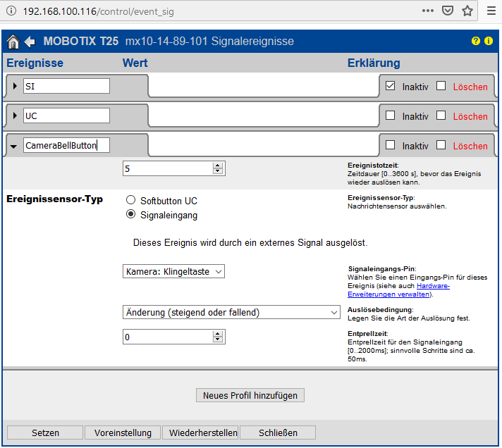Click the back arrow icon

pos(30,42)
